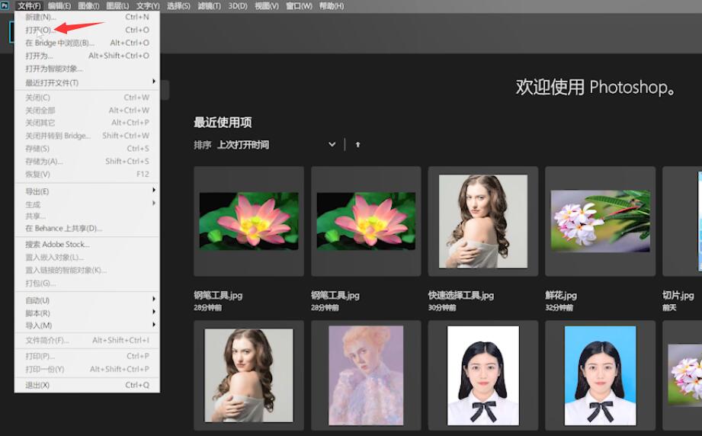Open the blue-background ID photo thumbnail

(x=601, y=375)
